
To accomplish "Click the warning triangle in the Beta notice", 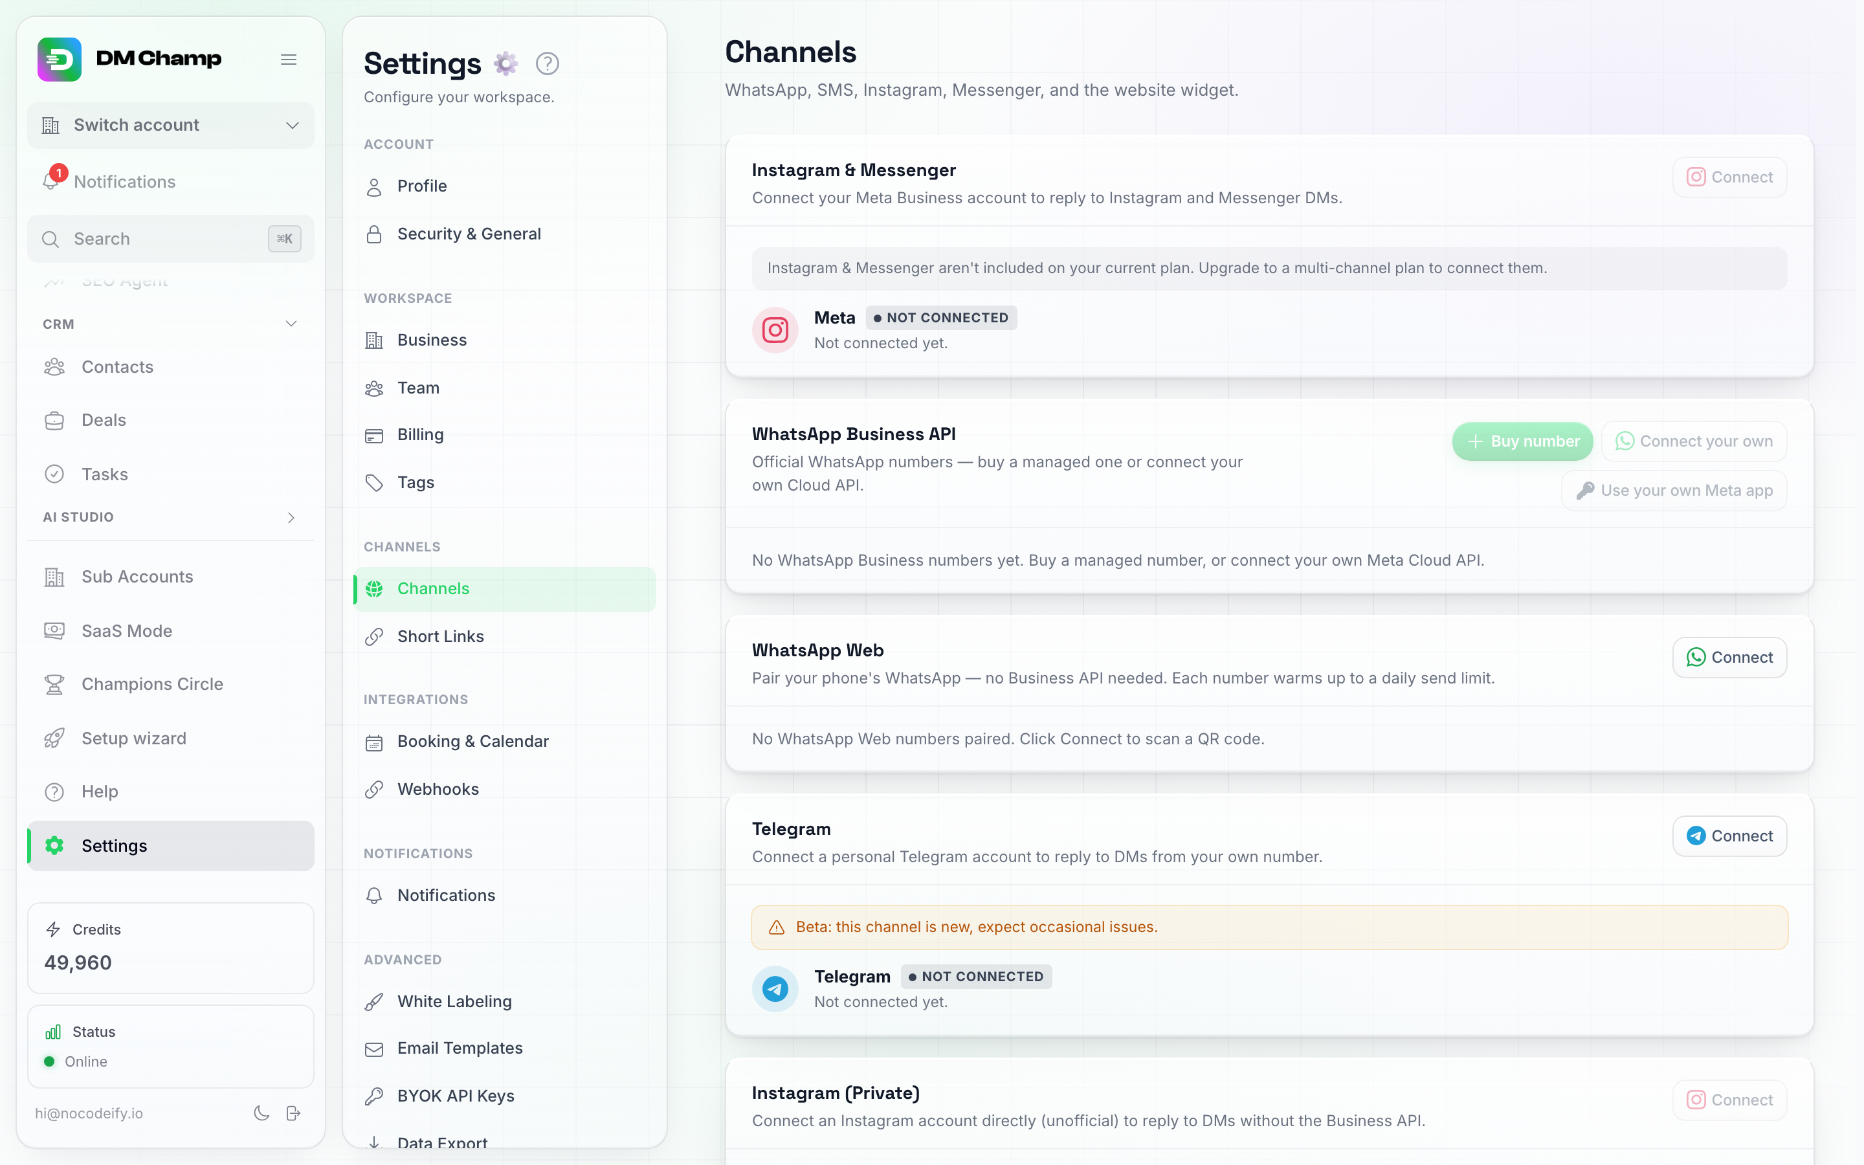I will point(777,927).
